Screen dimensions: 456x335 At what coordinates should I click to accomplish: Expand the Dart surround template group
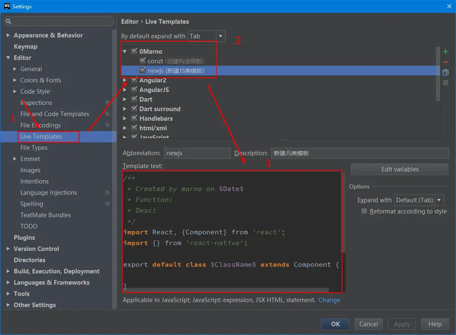[x=125, y=109]
